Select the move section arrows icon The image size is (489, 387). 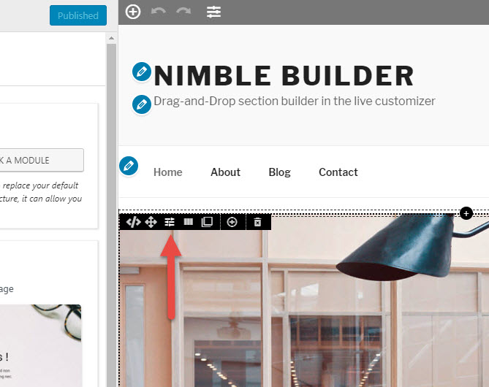(151, 222)
